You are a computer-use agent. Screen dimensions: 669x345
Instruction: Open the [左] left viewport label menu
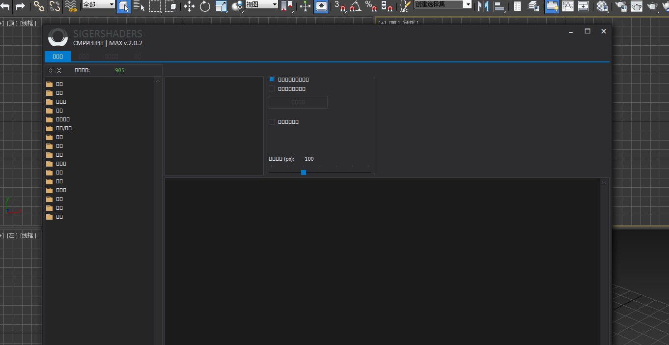click(12, 235)
